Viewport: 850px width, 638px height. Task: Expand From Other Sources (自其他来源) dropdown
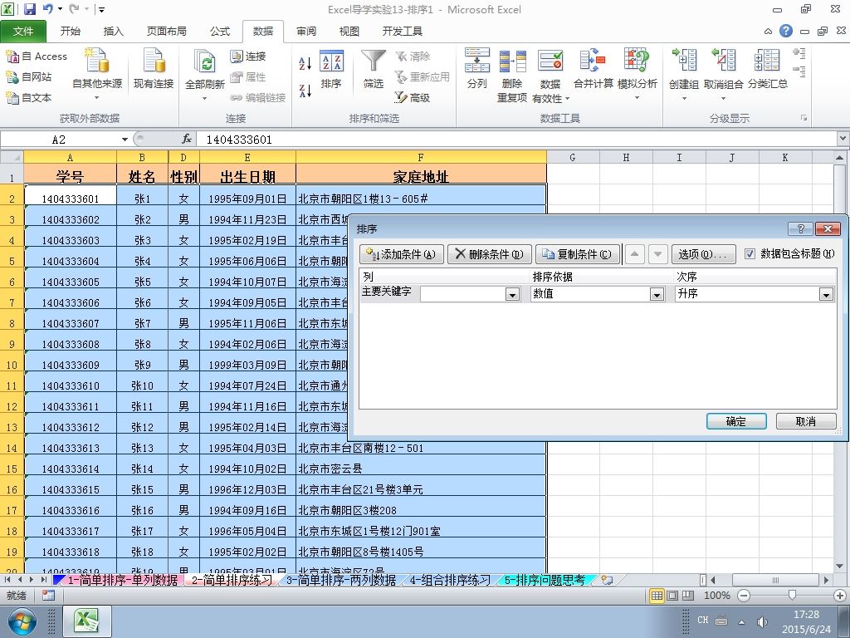(x=97, y=98)
